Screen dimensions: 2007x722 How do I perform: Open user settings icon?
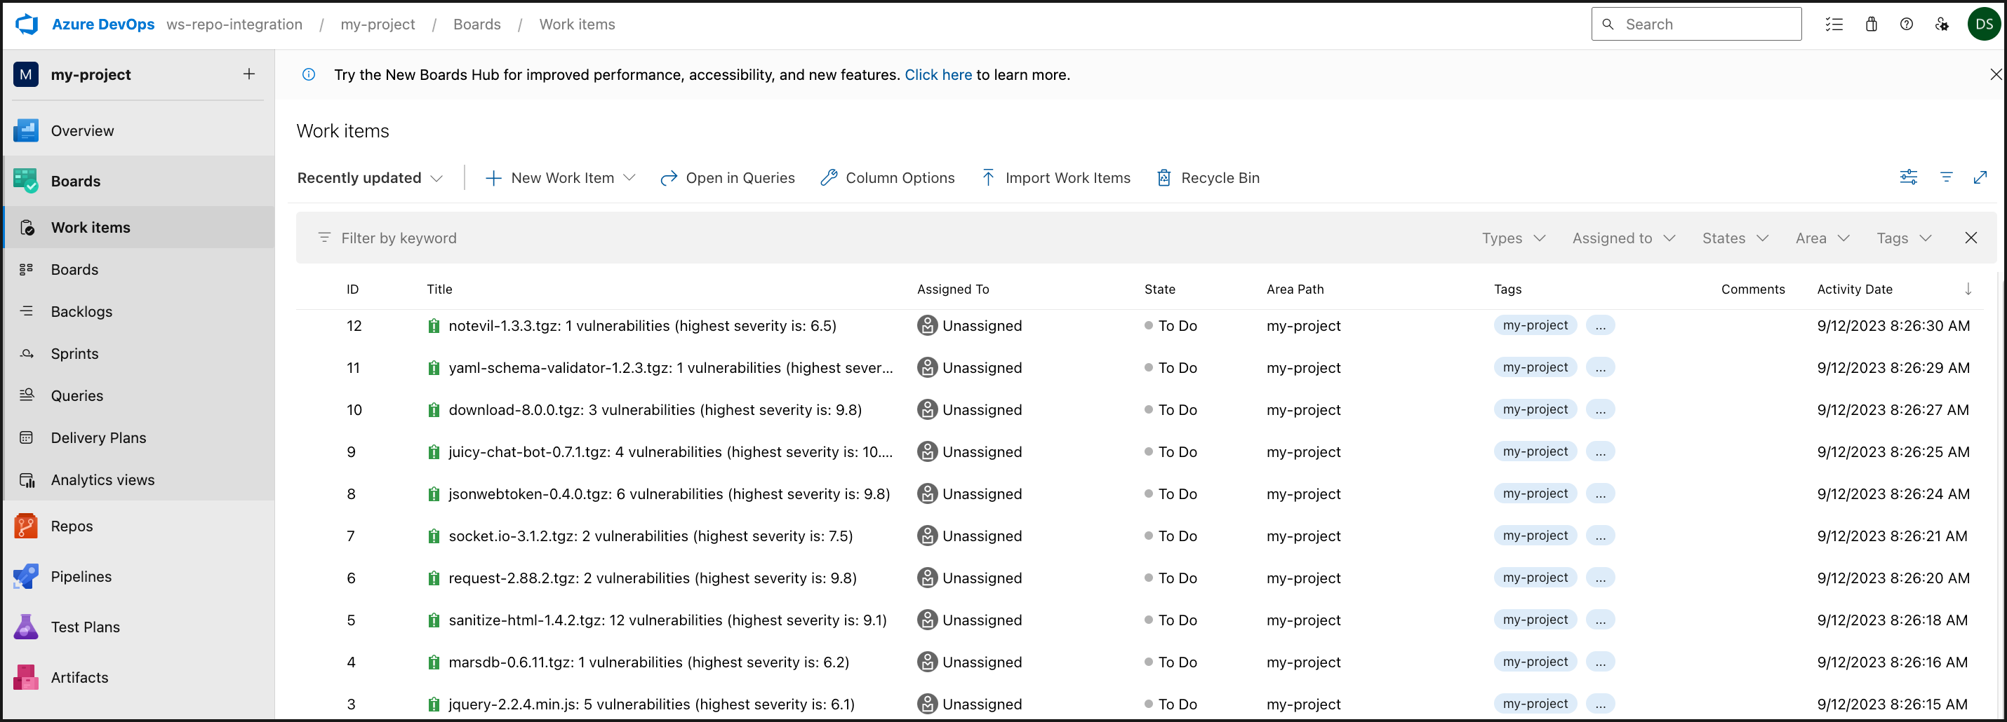(x=1942, y=24)
